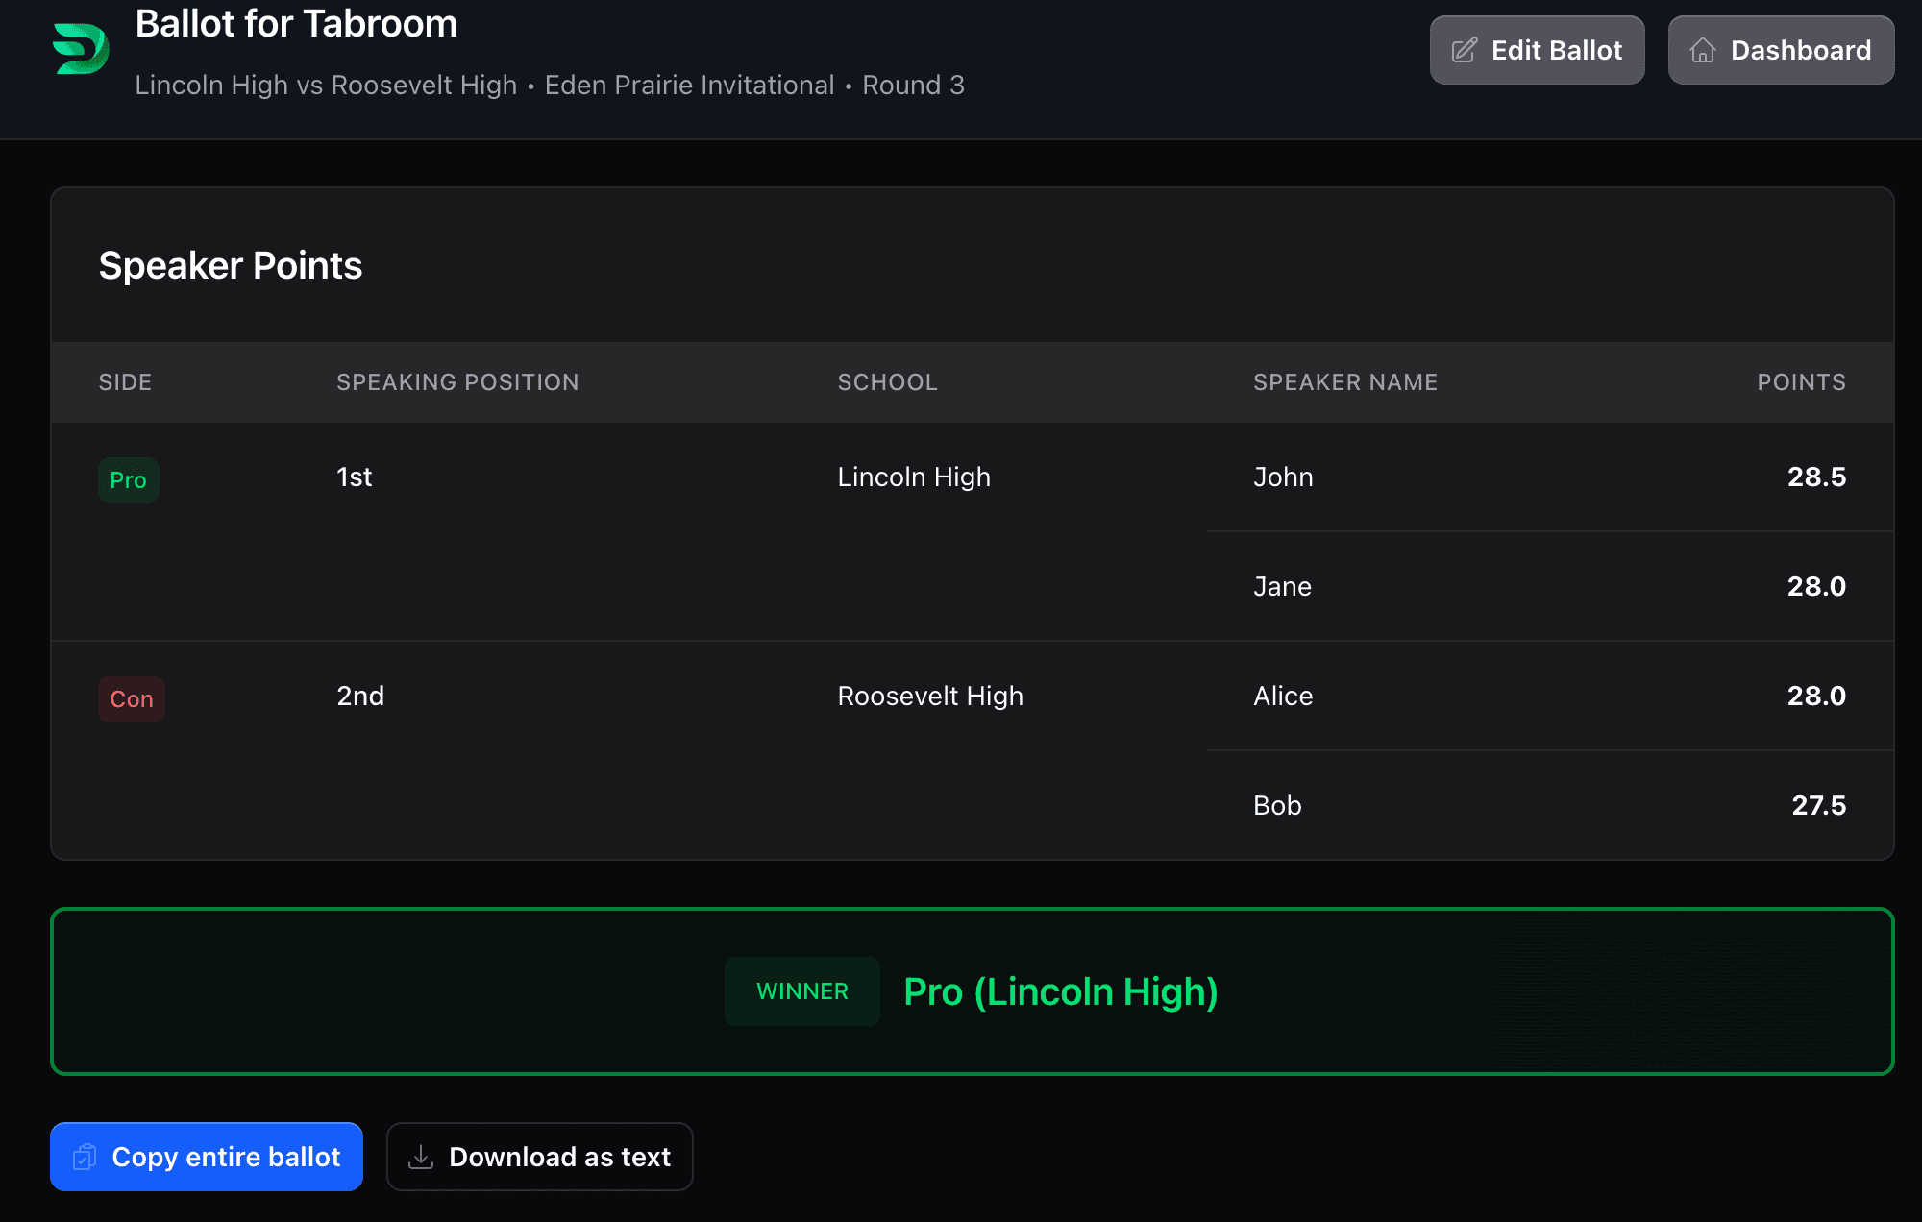Click Alice's points value 28.0

pyautogui.click(x=1816, y=697)
